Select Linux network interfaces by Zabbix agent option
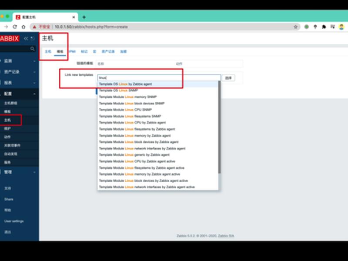Screen dimensions: 348x261 tap(157, 148)
